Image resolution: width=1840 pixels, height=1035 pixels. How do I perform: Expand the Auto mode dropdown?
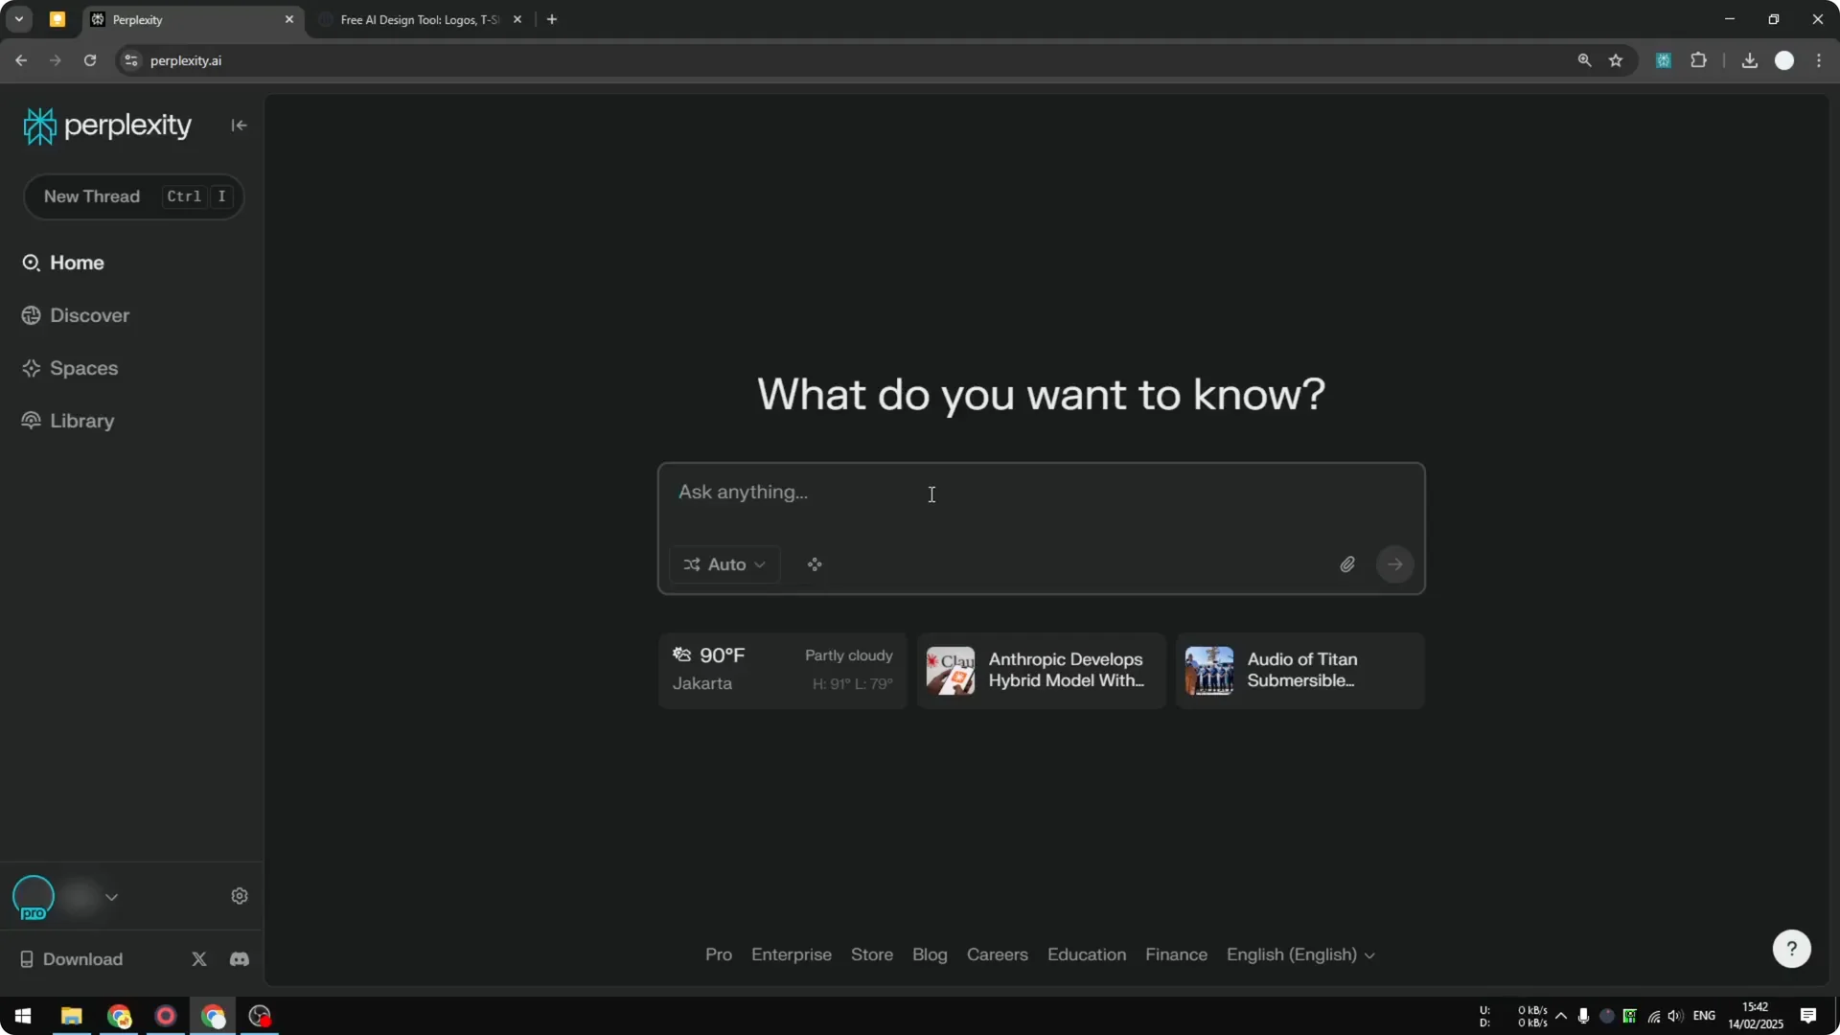(724, 564)
